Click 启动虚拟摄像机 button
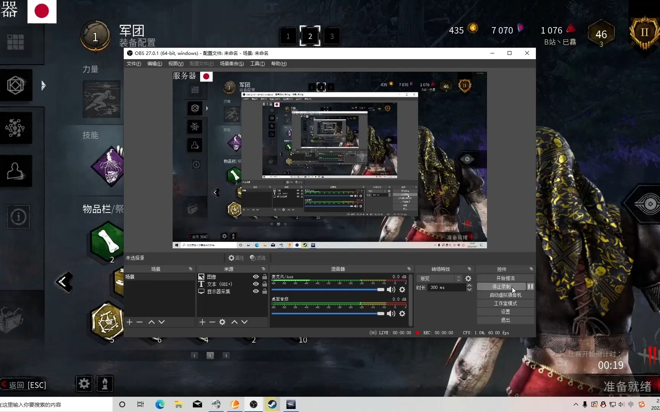The width and height of the screenshot is (660, 412). (x=505, y=295)
